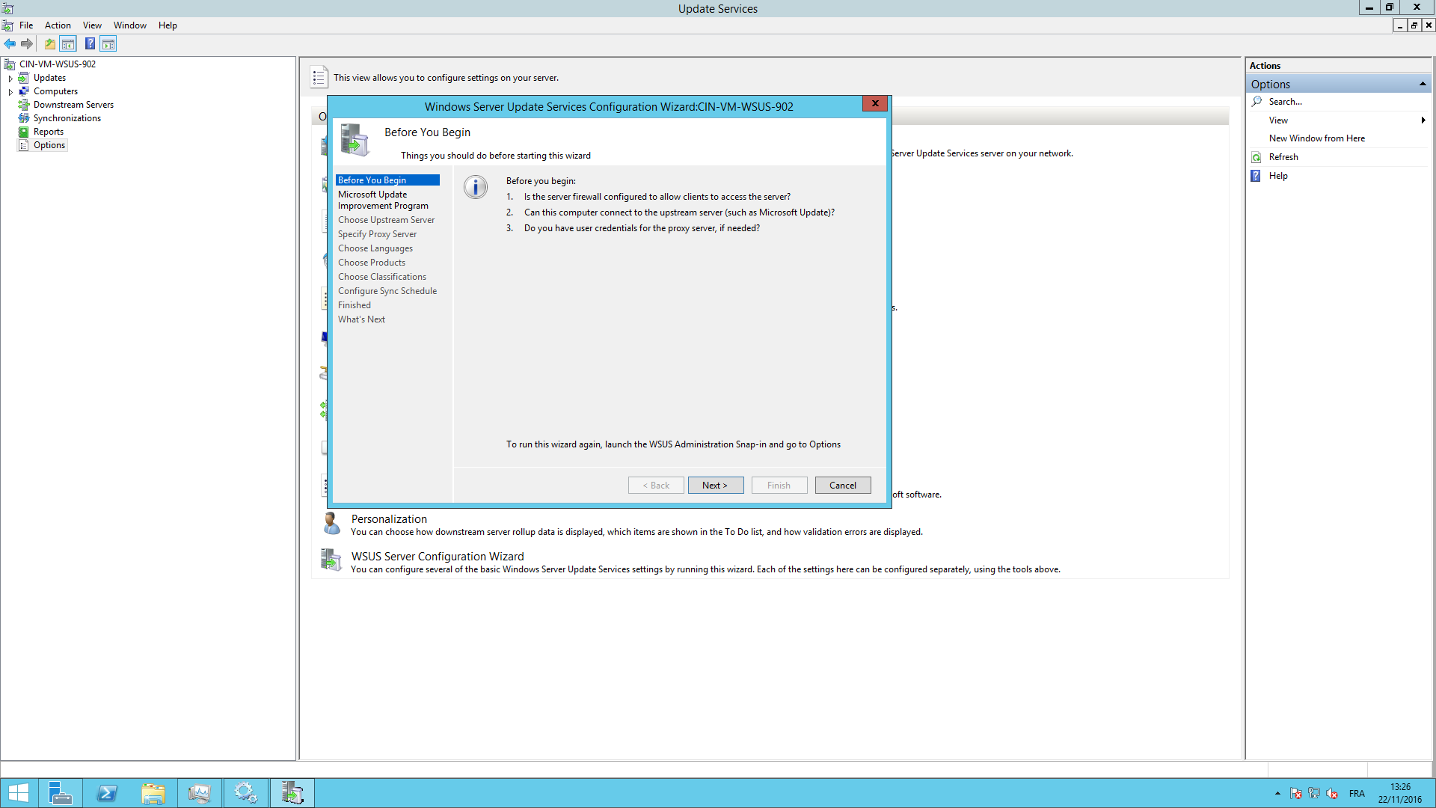The image size is (1436, 808).
Task: Select Specify Proxy Server step
Action: click(x=377, y=234)
